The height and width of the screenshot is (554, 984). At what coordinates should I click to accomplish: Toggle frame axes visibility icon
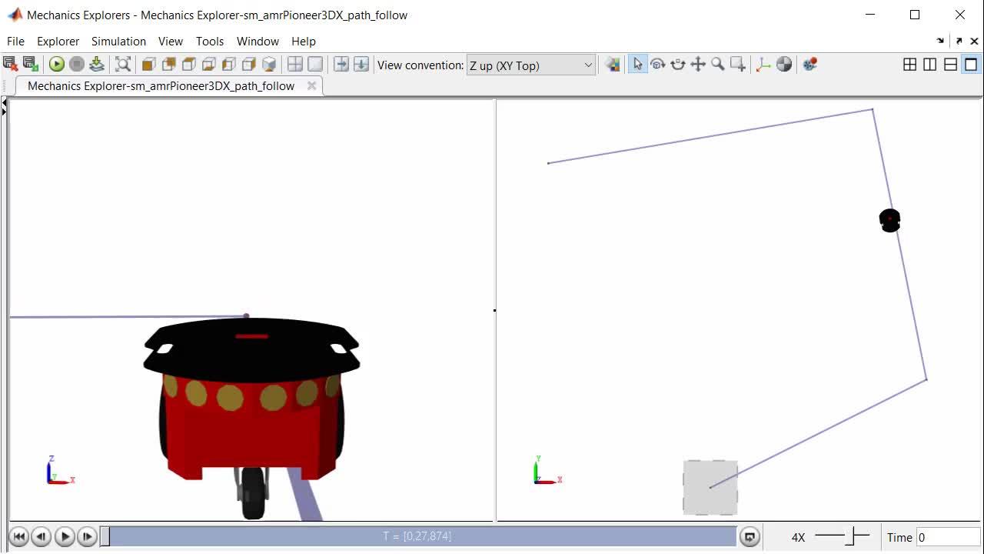tap(763, 65)
